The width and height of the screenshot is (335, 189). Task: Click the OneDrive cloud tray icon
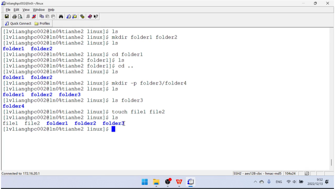point(262,182)
